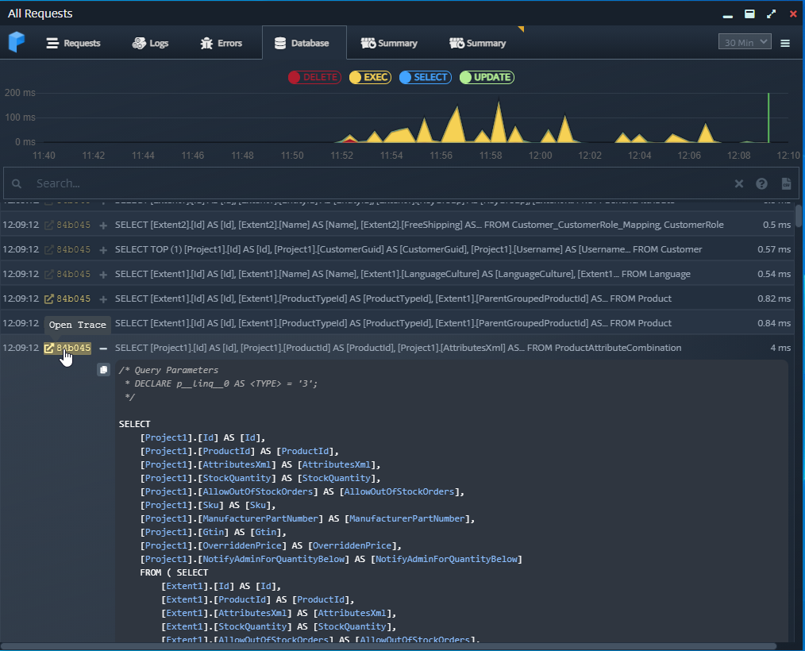Screen dimensions: 805x651
Task: Click 84b045 link on FROM Language row
Action: click(73, 274)
